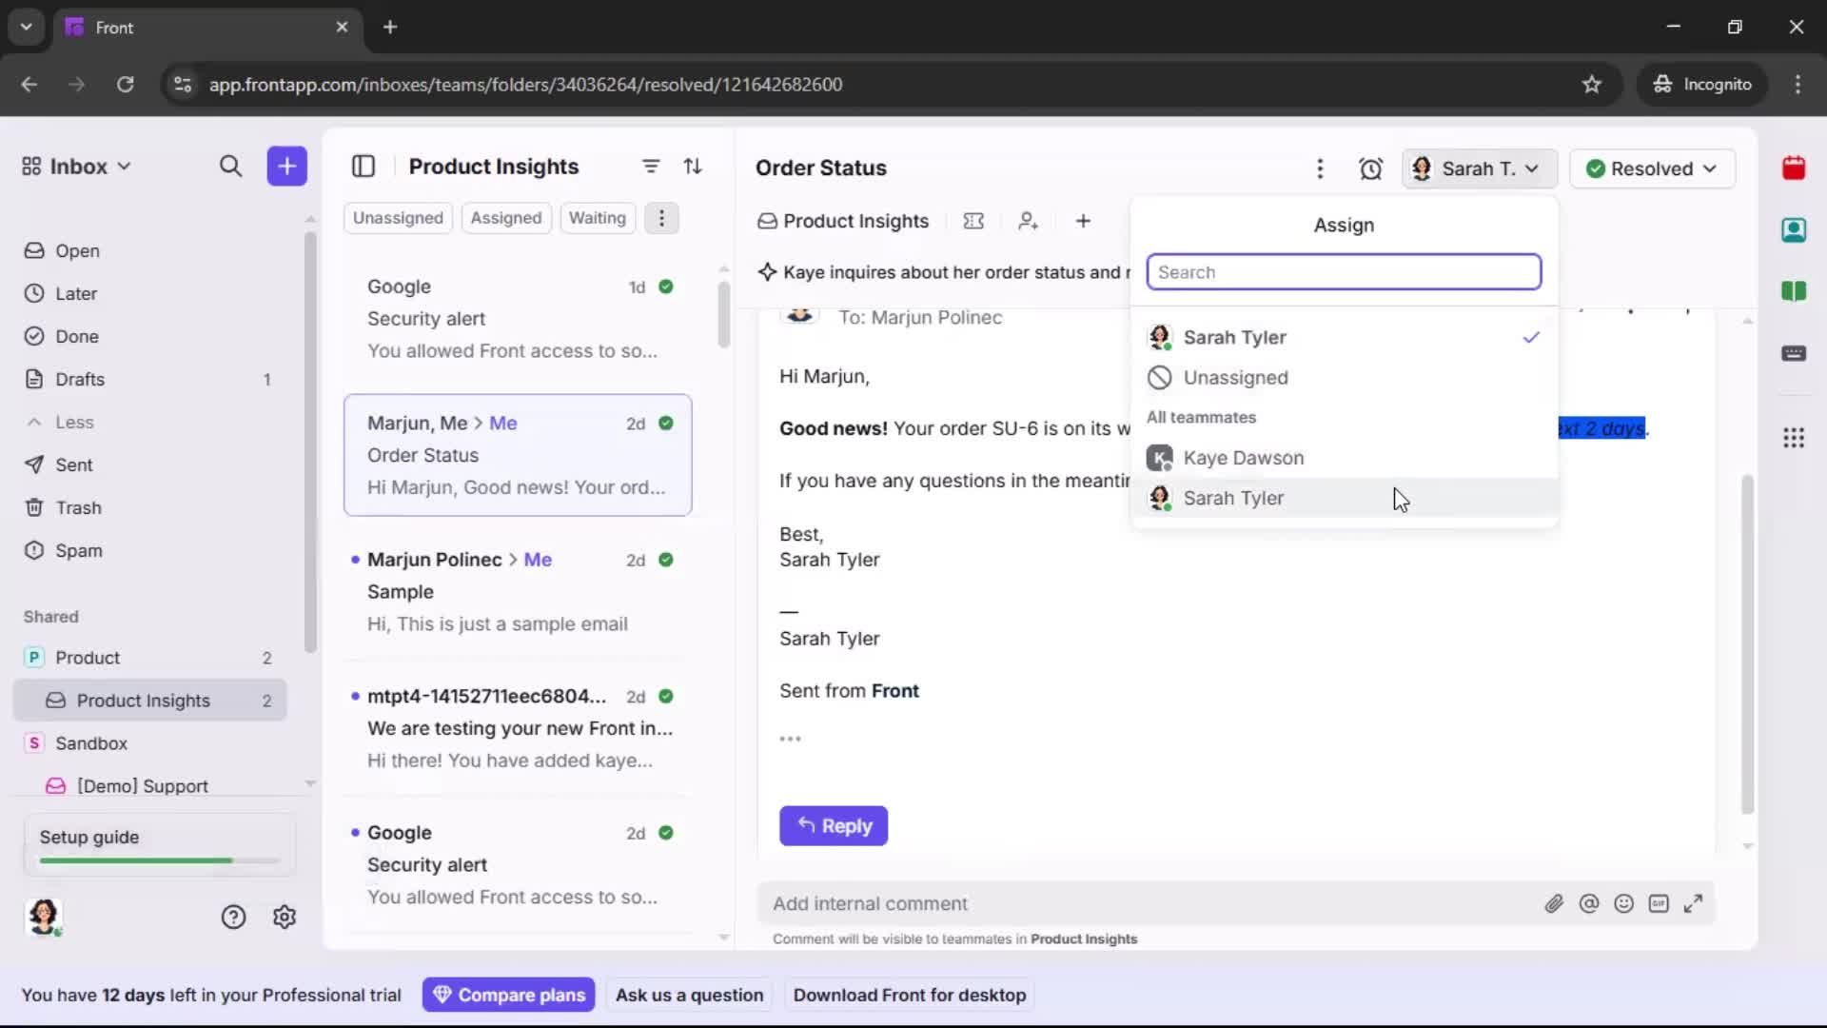Expand the Inbox dropdown at top left
This screenshot has height=1028, width=1827.
(x=124, y=166)
